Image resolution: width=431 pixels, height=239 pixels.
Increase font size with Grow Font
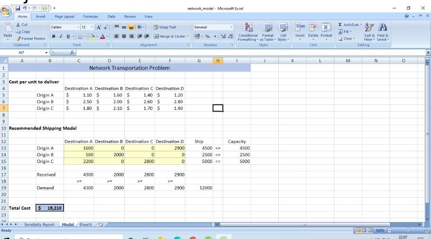[x=99, y=27]
